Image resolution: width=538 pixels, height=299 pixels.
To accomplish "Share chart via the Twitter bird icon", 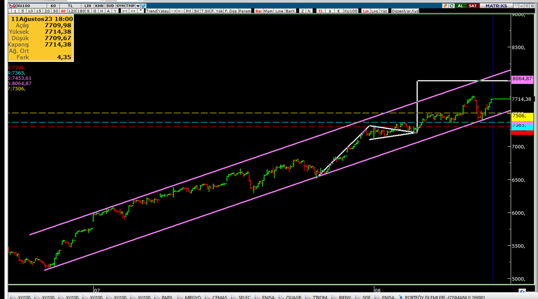I will pos(143,5).
